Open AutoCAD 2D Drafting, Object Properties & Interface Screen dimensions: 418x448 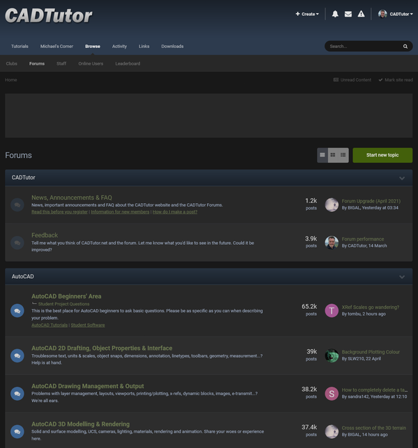click(x=102, y=349)
